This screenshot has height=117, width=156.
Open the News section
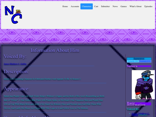point(115,6)
